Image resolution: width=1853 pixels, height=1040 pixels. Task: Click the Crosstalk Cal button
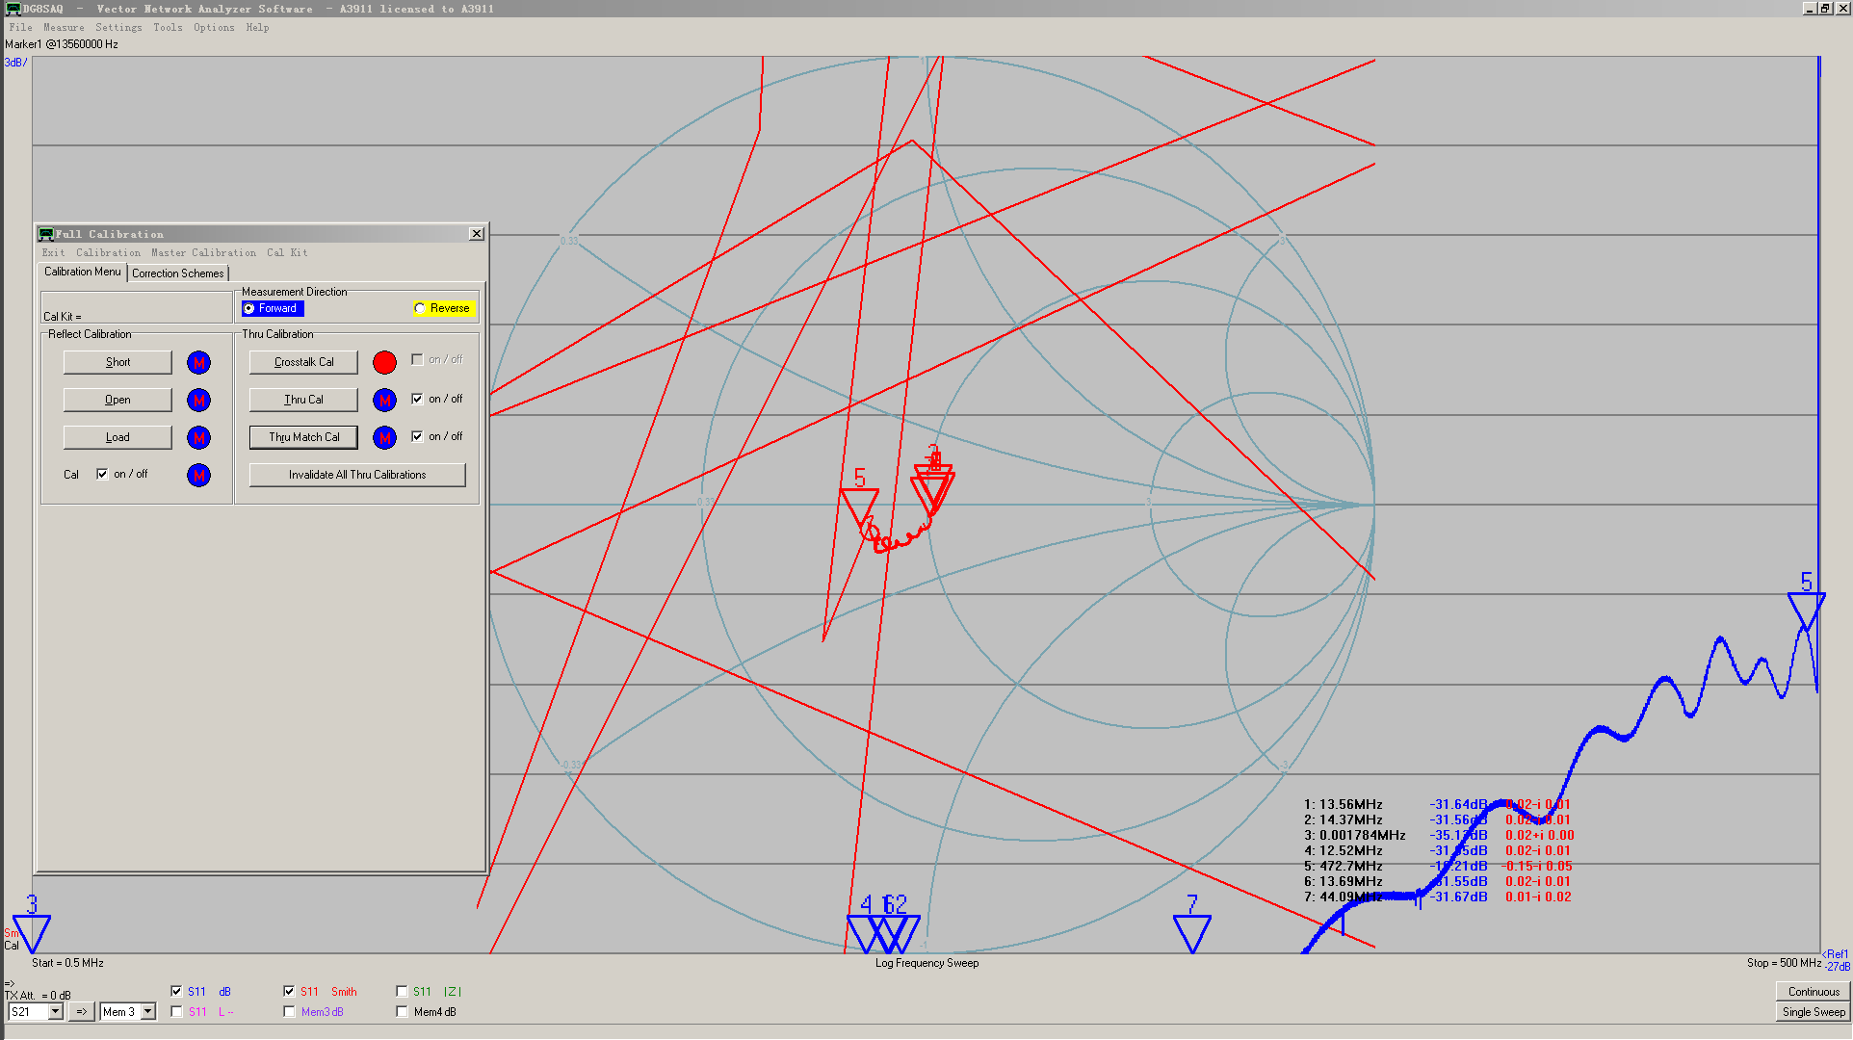coord(303,362)
